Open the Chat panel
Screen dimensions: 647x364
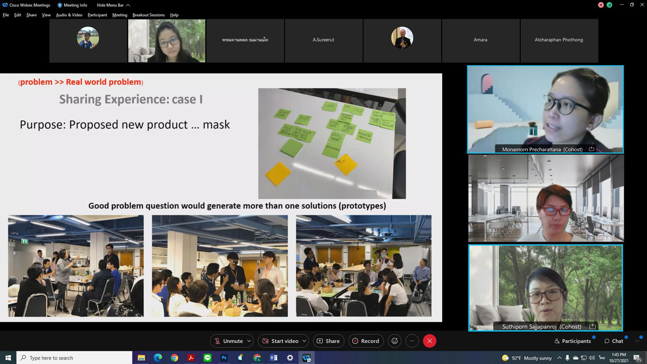(x=614, y=341)
